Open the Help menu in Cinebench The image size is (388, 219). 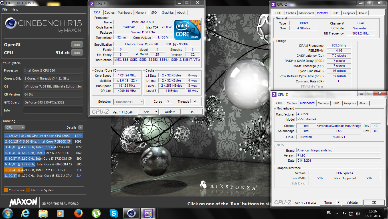pyautogui.click(x=15, y=9)
